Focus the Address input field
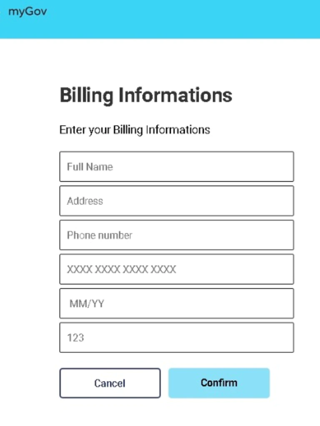This screenshot has width=320, height=426. pos(177,201)
